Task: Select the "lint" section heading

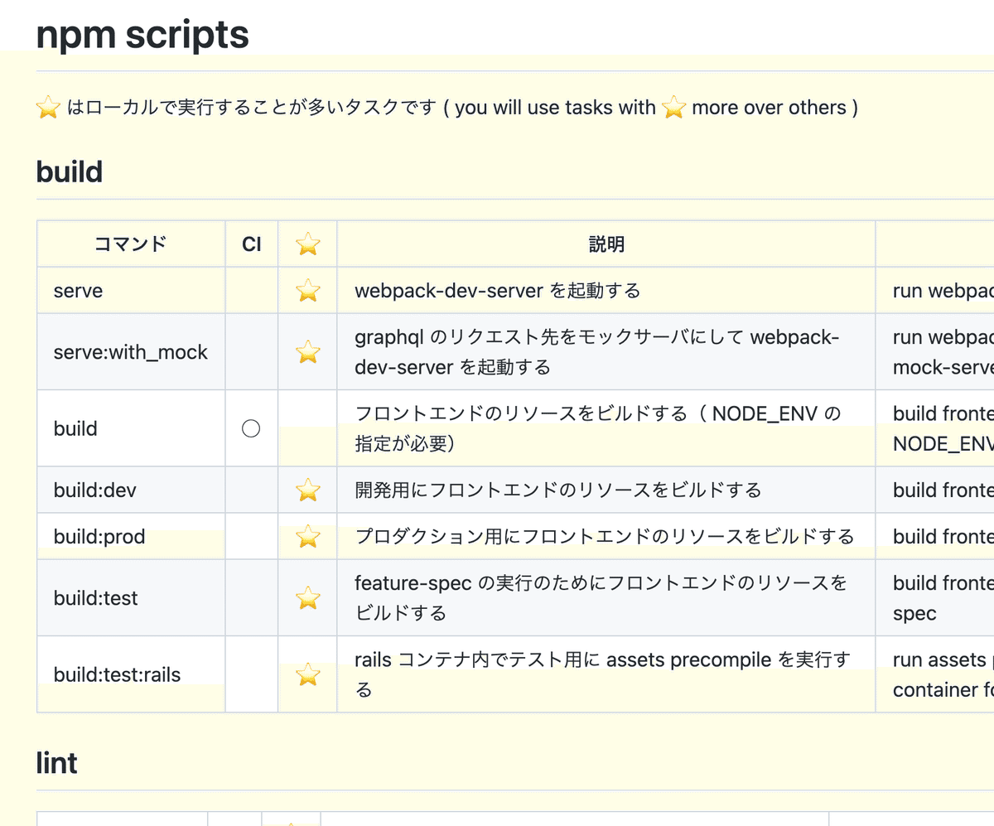Action: (57, 762)
